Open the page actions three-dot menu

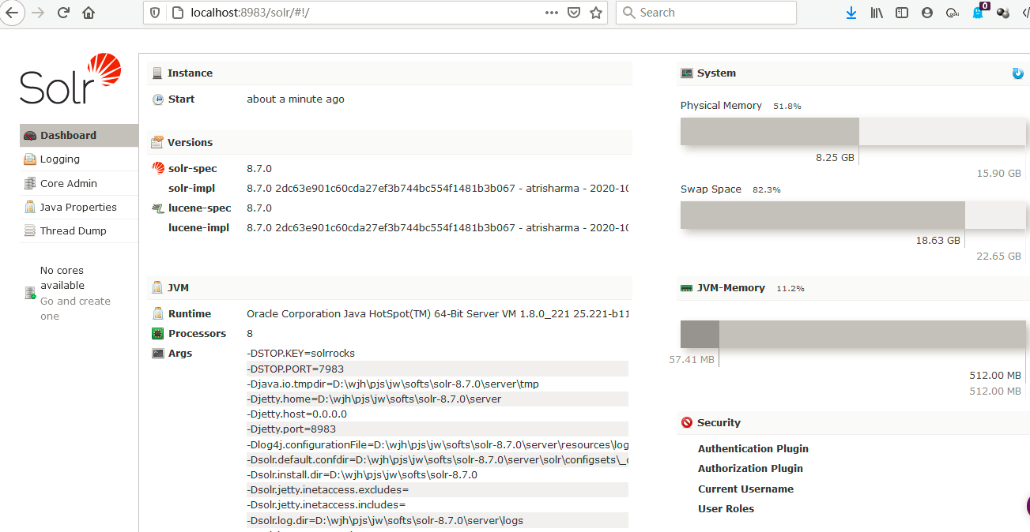pos(552,13)
